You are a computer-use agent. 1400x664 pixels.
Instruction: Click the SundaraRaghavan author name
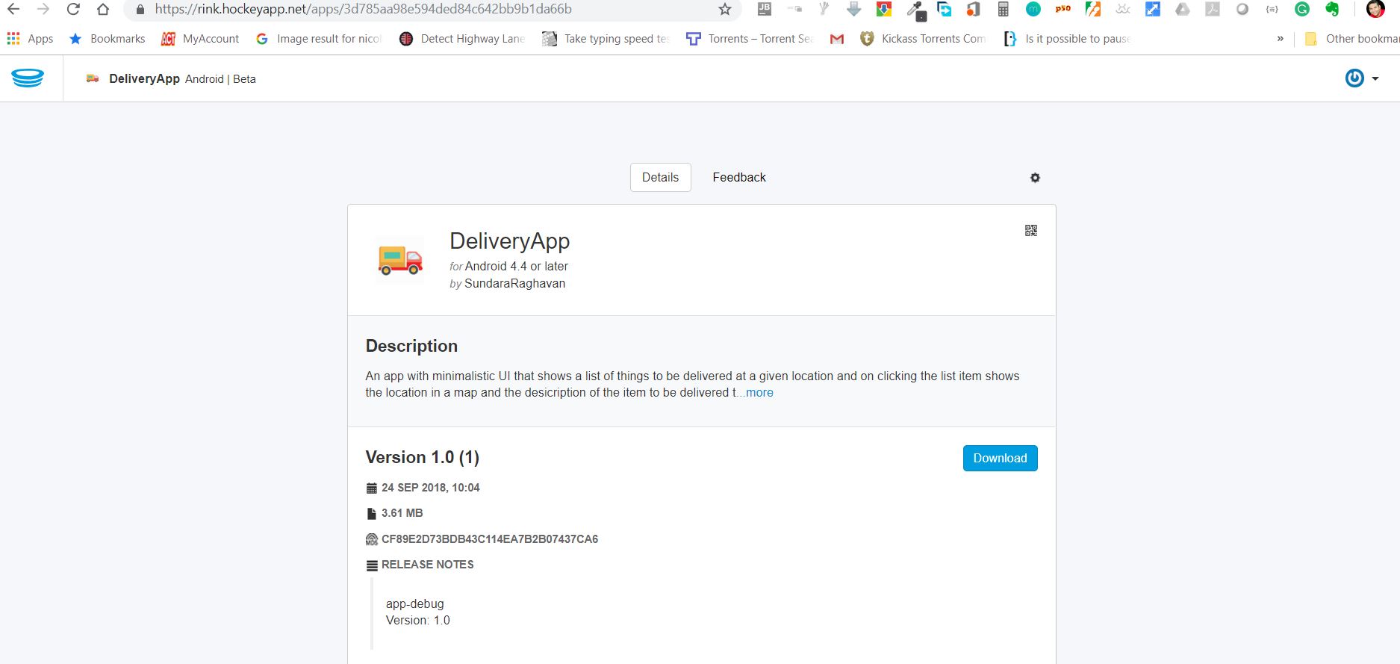coord(514,284)
